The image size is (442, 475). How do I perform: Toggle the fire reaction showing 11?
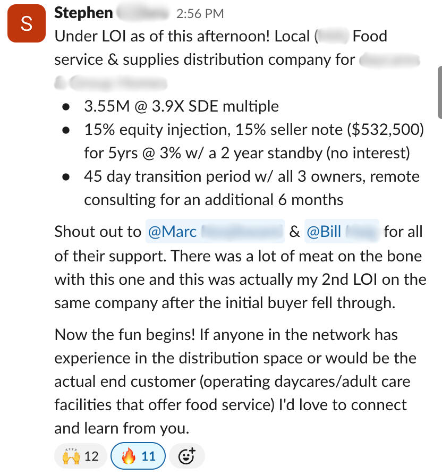(138, 456)
